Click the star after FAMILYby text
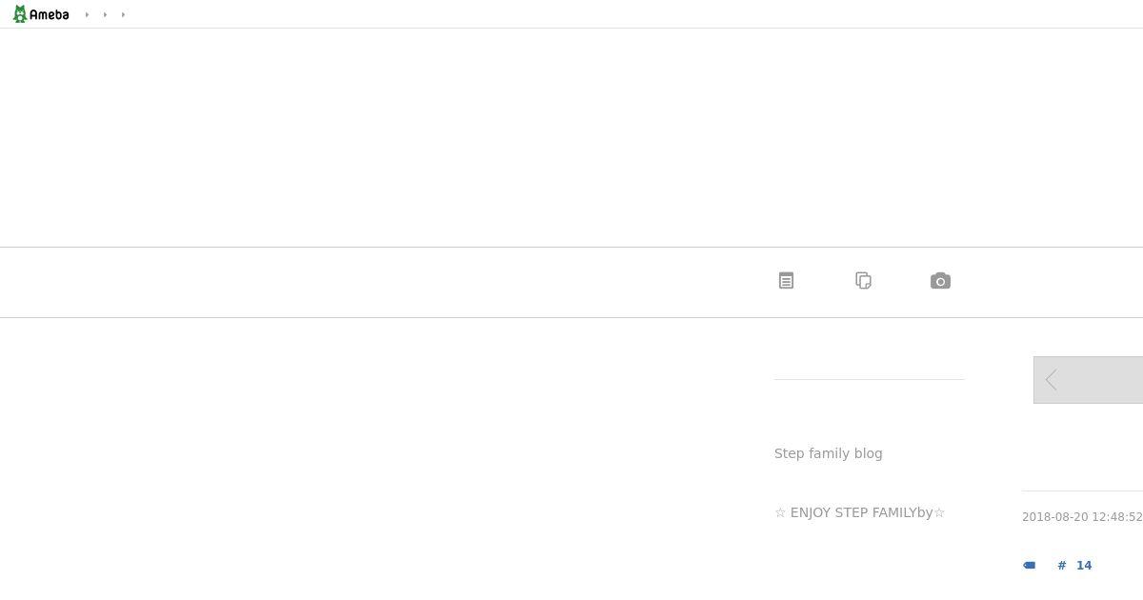 [x=939, y=512]
